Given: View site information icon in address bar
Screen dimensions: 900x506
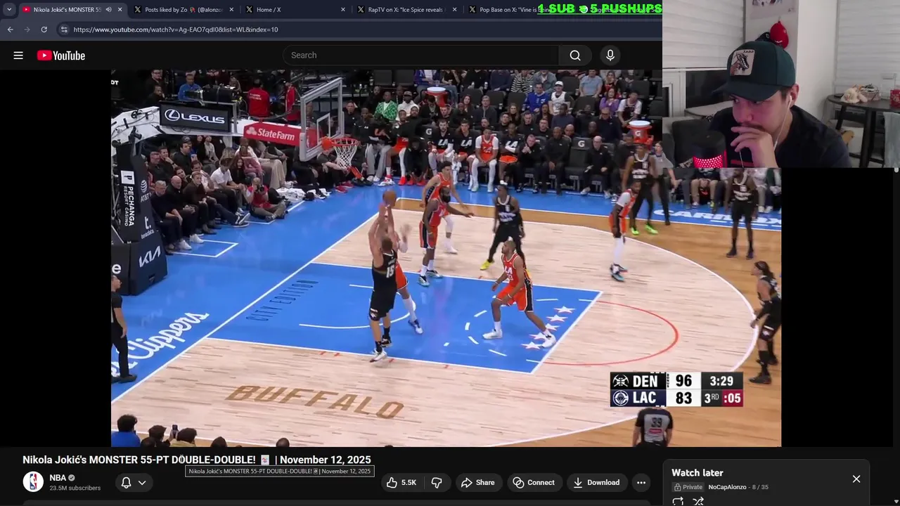Looking at the screenshot, I should coord(64,30).
